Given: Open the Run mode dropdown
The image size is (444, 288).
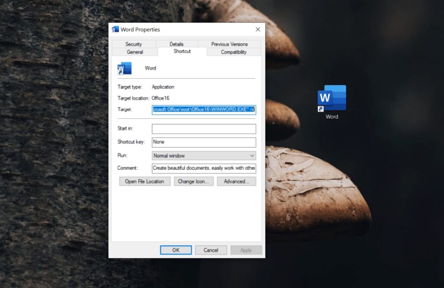Looking at the screenshot, I should pos(252,155).
